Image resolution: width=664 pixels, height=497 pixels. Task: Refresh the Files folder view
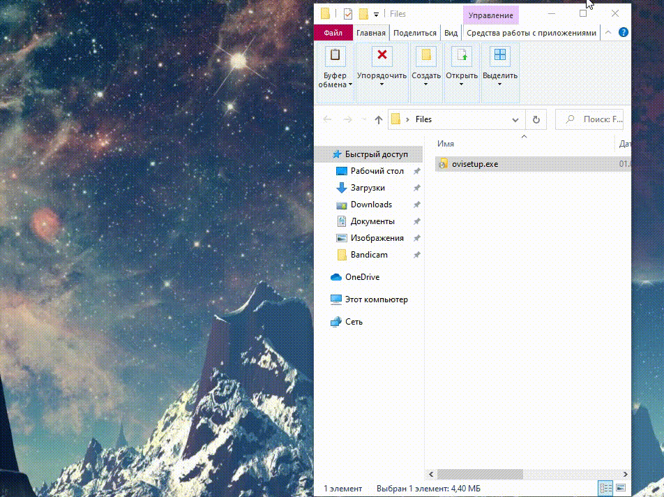[536, 119]
